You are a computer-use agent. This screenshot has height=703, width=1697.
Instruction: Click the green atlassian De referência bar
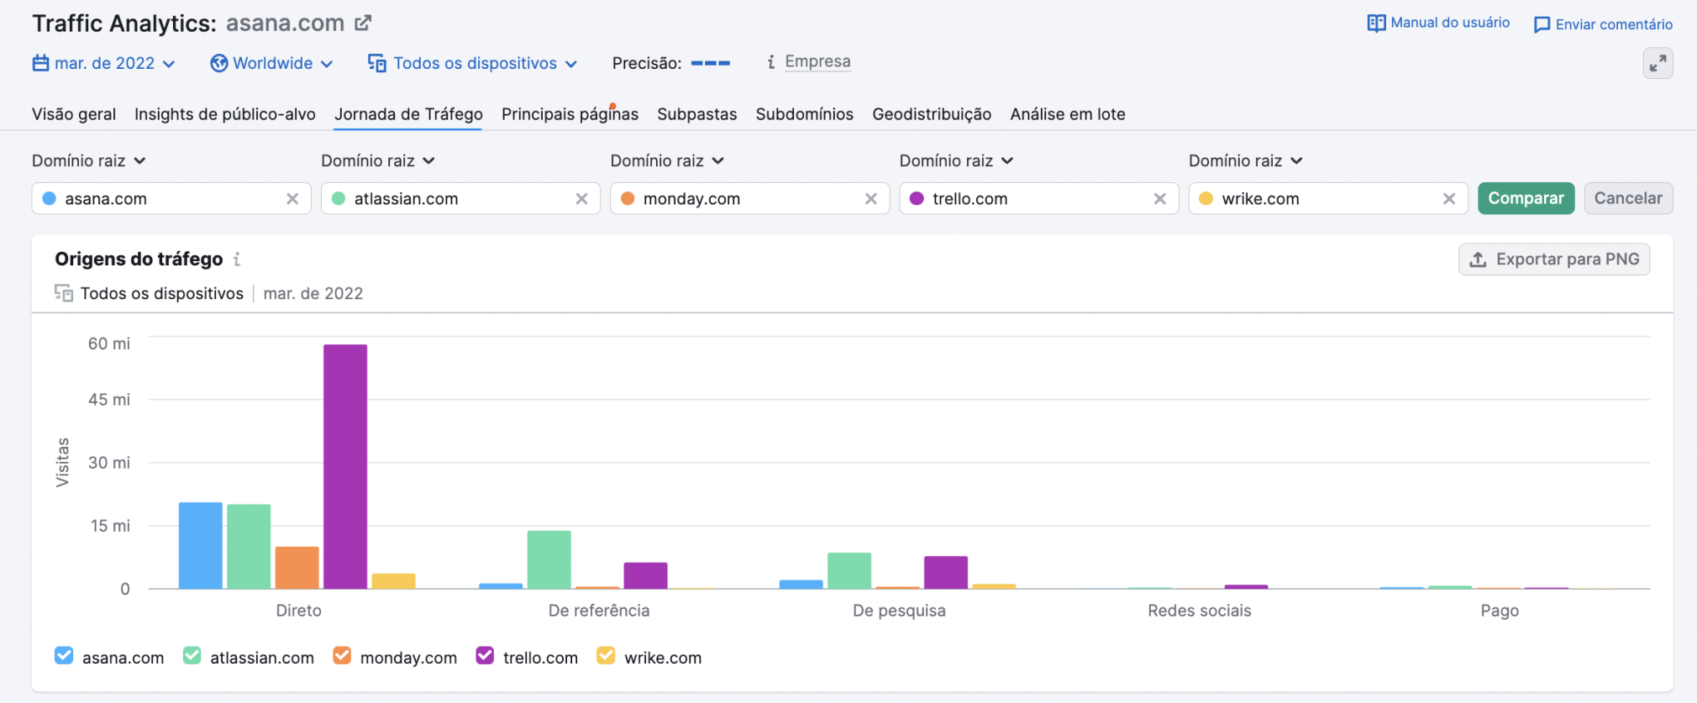click(x=549, y=559)
